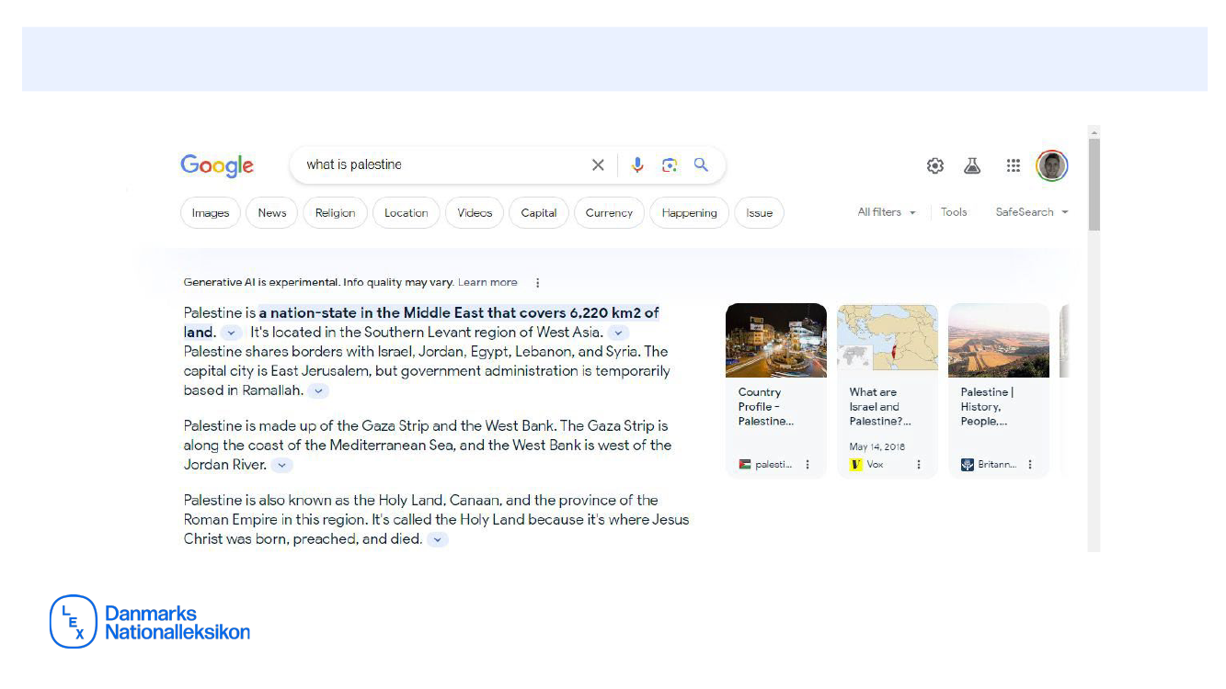Follow the Learn more link
Image resolution: width=1226 pixels, height=689 pixels.
487,283
